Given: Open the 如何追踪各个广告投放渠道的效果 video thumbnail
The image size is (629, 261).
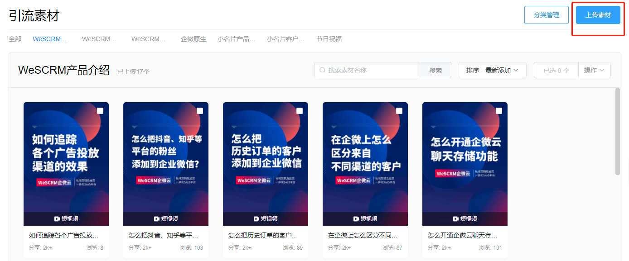Looking at the screenshot, I should [x=66, y=164].
